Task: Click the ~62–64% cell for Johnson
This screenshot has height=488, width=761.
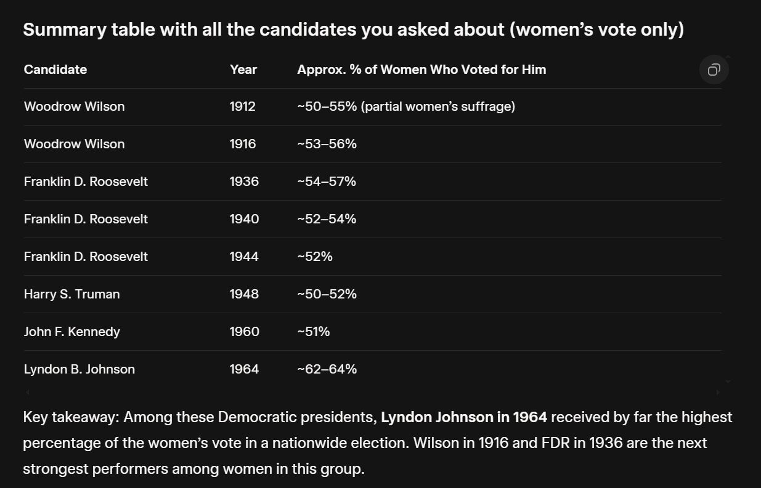Action: click(327, 369)
